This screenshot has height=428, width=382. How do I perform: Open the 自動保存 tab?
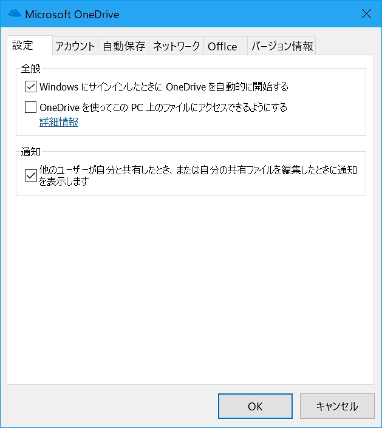pyautogui.click(x=124, y=46)
